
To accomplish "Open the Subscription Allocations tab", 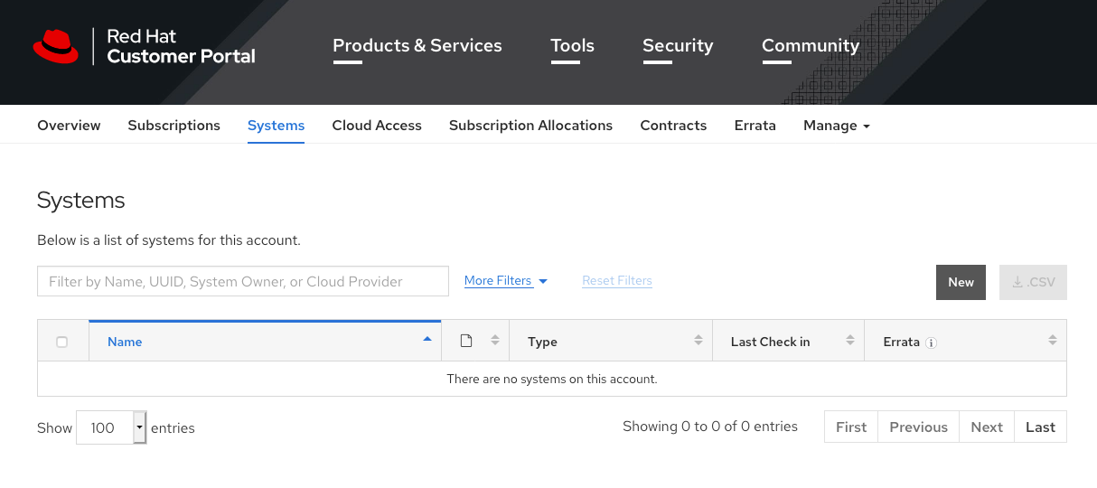I will point(530,126).
